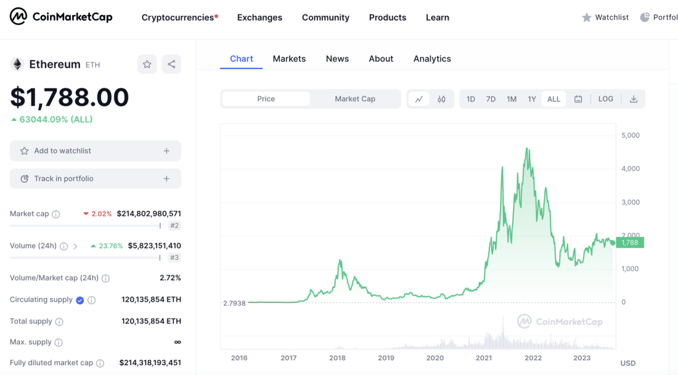Switch to the Analytics tab
This screenshot has height=375, width=678.
(x=432, y=59)
